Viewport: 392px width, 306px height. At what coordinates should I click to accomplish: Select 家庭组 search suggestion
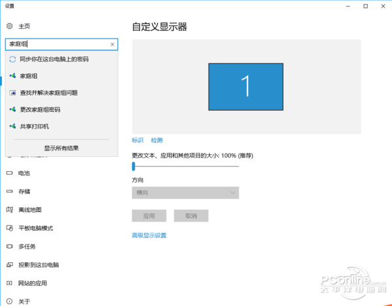click(x=29, y=76)
